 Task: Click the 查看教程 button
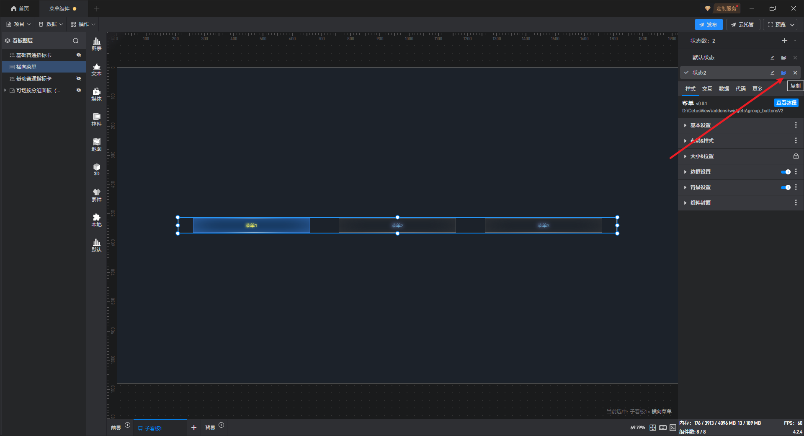point(786,103)
